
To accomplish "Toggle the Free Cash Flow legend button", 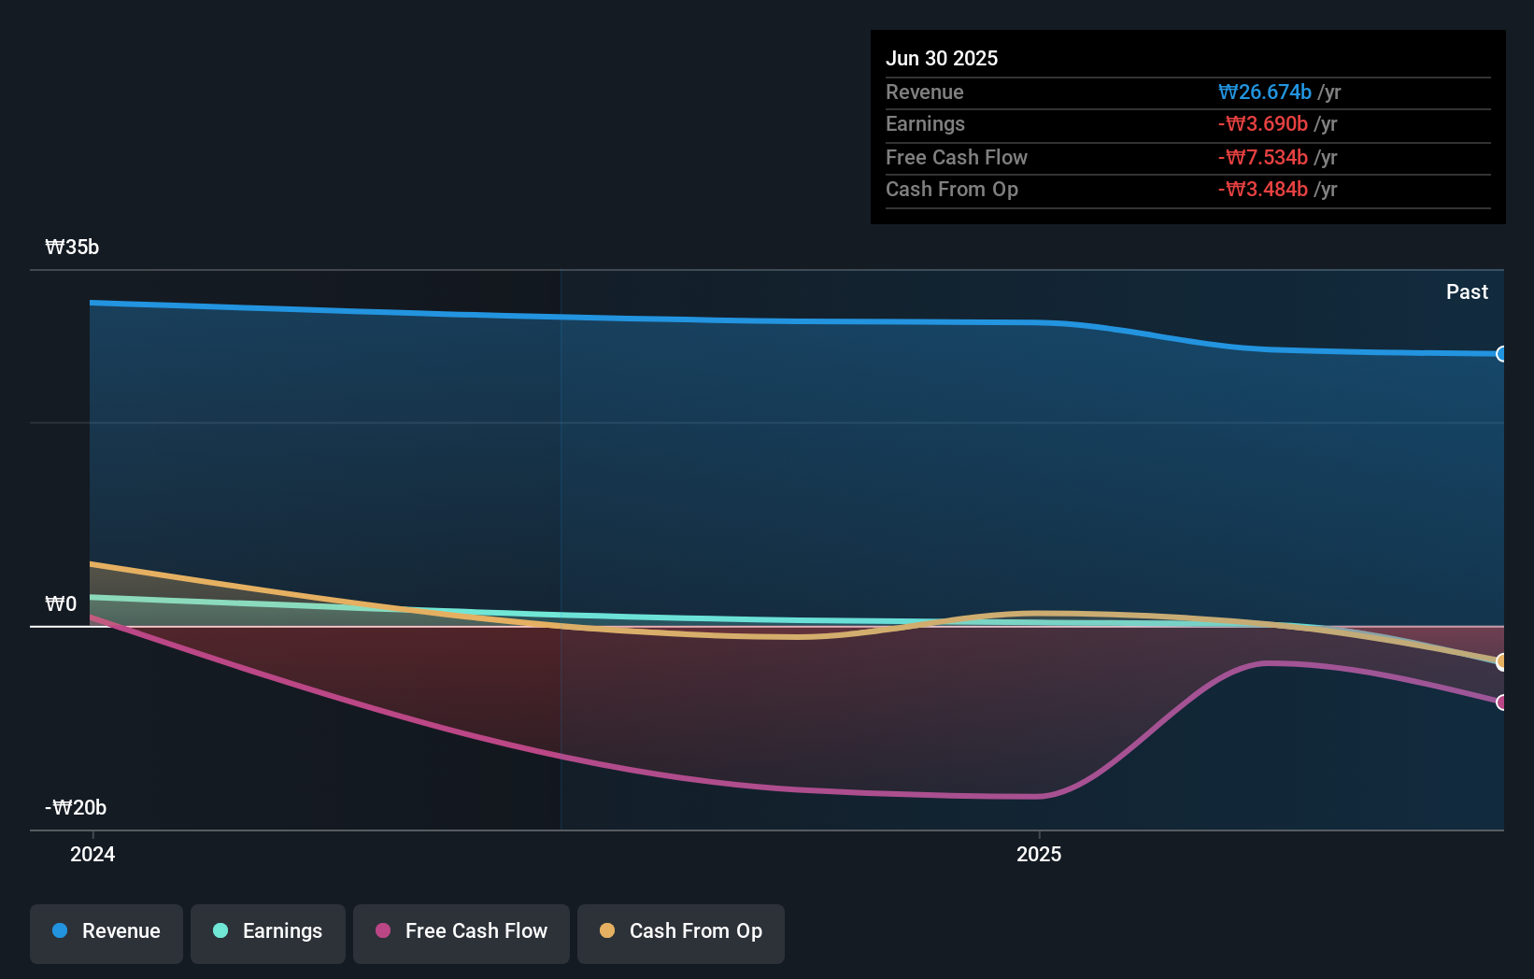I will coord(462,933).
